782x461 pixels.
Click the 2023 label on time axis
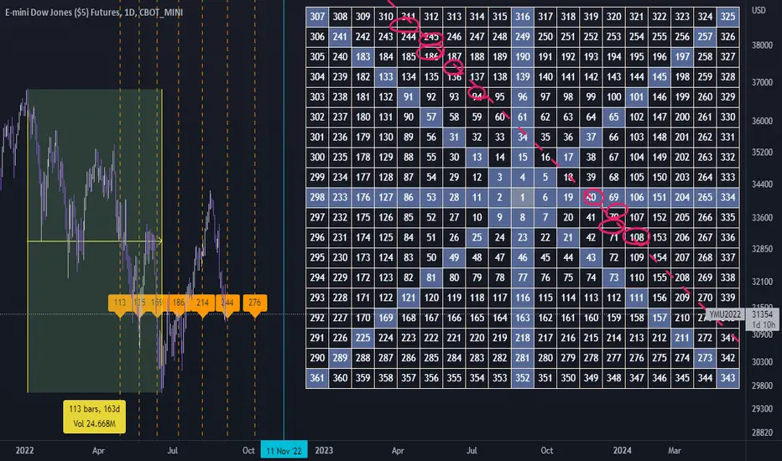coord(324,451)
